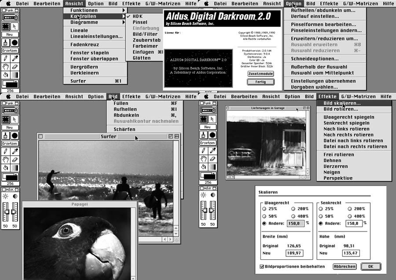Image resolution: width=396 pixels, height=280 pixels.
Task: Click the brightness sun icon in the H&K palette below the Surfer toolbox
Action: point(6,196)
